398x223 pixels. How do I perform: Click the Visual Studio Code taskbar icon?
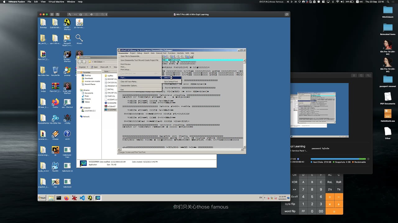point(82,198)
